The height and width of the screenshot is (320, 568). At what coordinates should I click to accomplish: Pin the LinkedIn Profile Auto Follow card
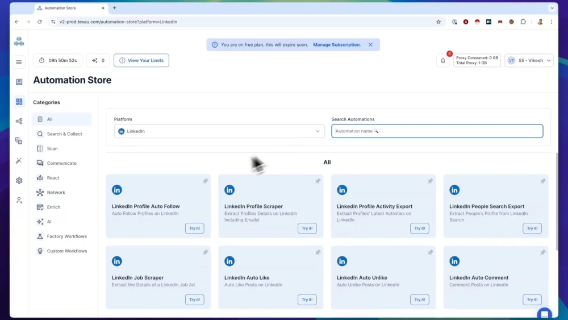tap(206, 181)
